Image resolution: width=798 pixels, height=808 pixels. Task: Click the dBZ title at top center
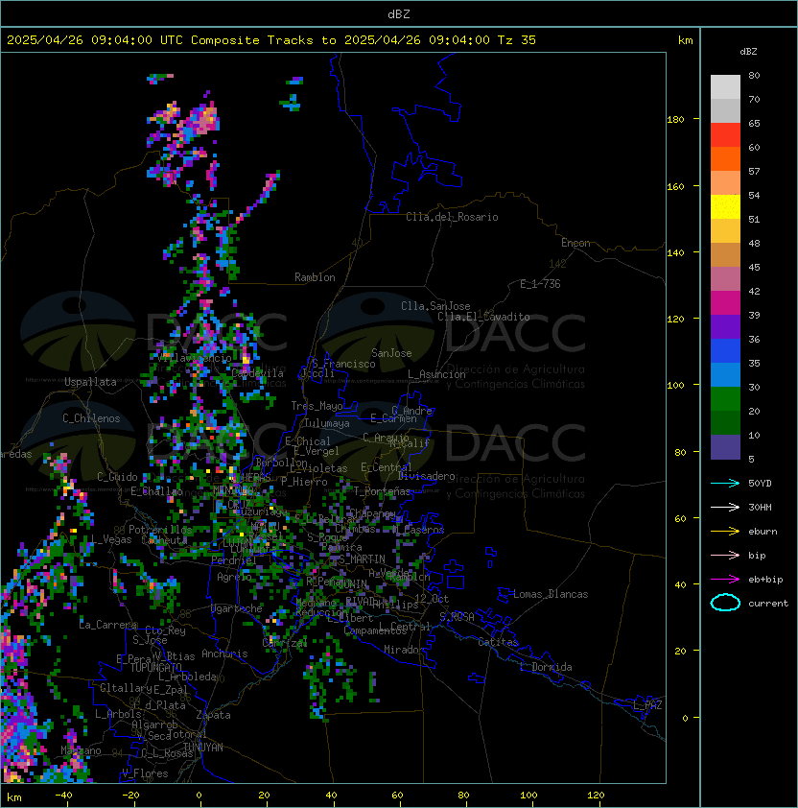(x=399, y=14)
